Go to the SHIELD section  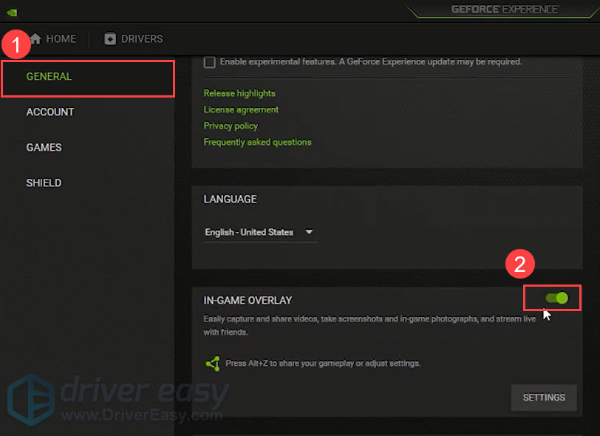point(44,183)
